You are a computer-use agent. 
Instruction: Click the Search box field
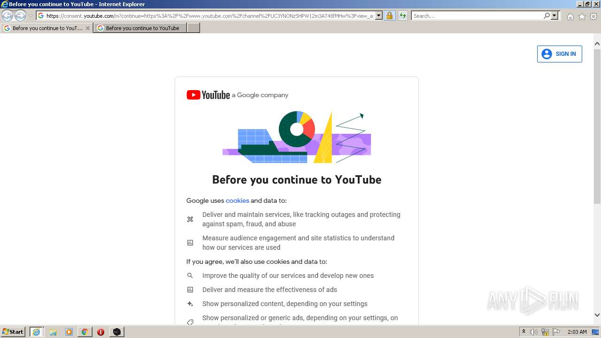click(x=477, y=16)
